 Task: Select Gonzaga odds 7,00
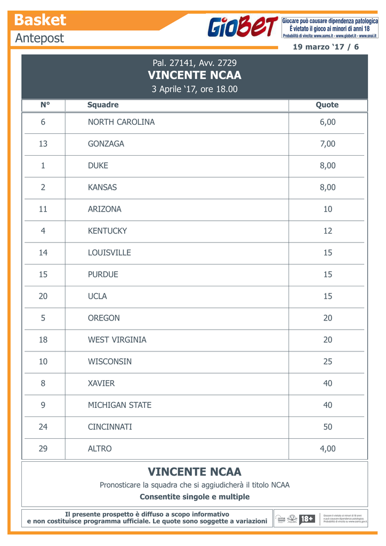click(x=327, y=144)
